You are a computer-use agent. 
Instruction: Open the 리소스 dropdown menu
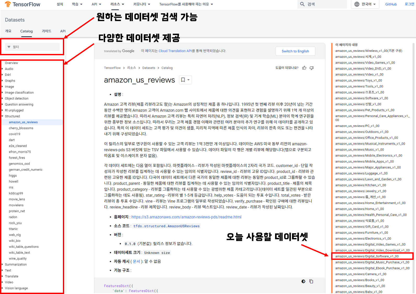pyautogui.click(x=117, y=4)
